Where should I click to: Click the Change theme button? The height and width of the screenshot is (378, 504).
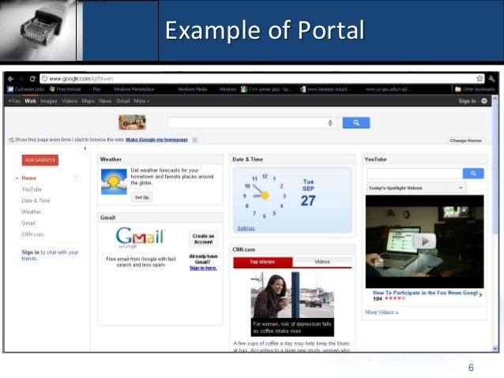tap(466, 140)
